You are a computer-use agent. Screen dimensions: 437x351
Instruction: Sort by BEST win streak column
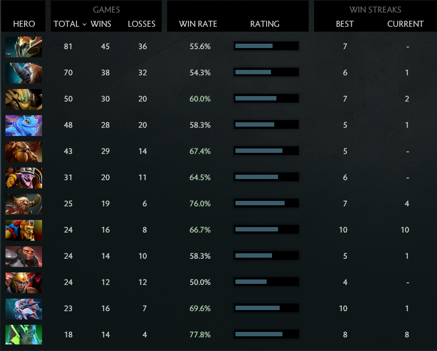tap(345, 23)
